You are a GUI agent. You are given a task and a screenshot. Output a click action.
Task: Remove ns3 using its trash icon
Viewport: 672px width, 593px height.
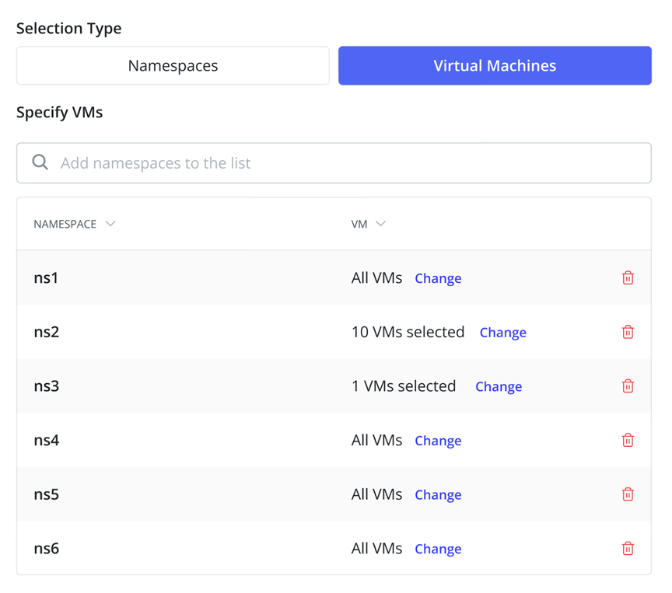pyautogui.click(x=628, y=386)
